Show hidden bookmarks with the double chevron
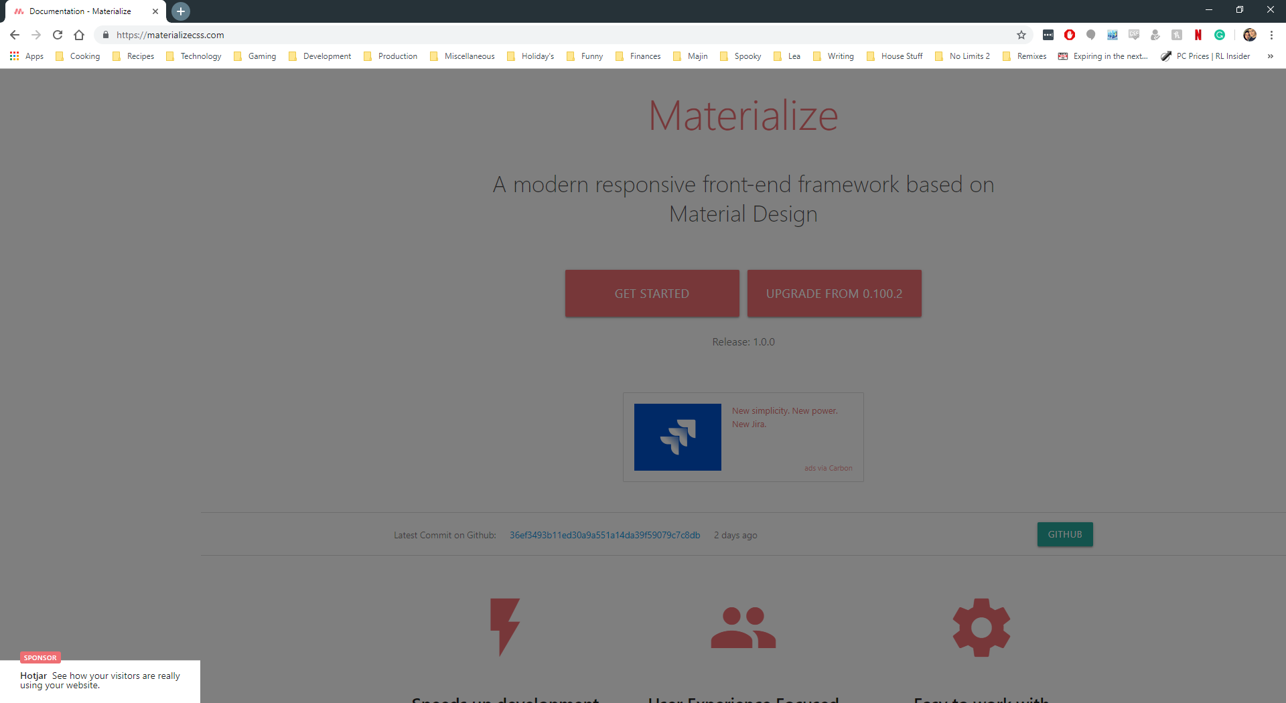The width and height of the screenshot is (1286, 703). point(1271,56)
